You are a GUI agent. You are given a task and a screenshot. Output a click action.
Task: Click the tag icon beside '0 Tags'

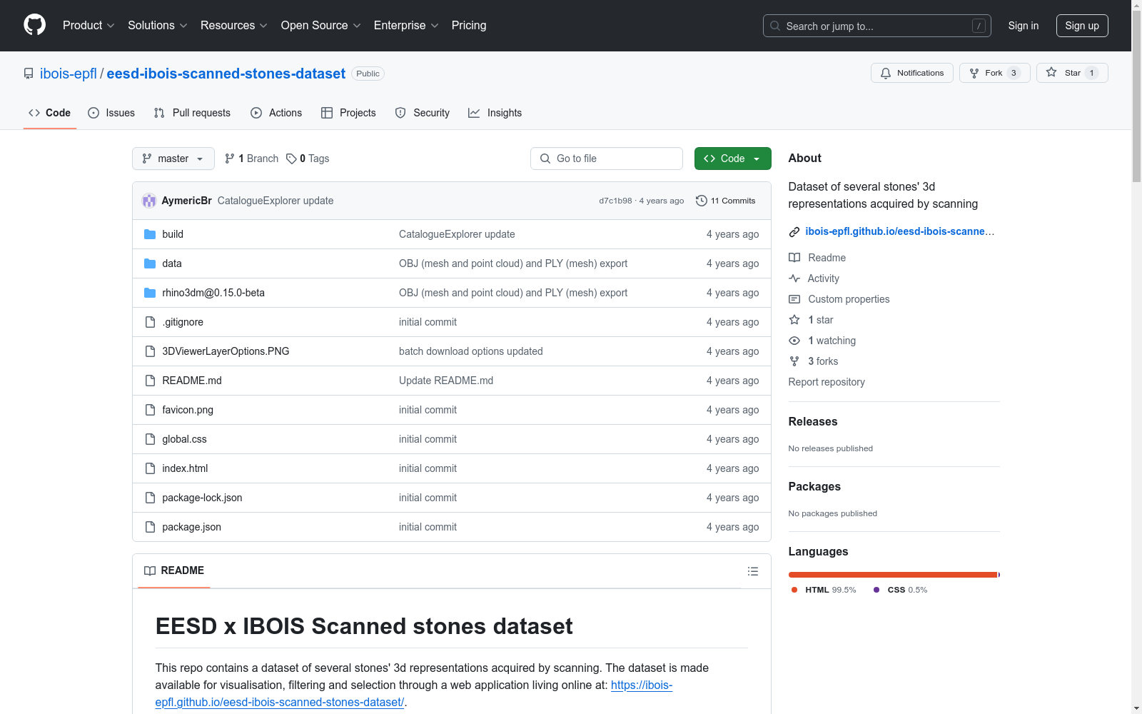(291, 159)
